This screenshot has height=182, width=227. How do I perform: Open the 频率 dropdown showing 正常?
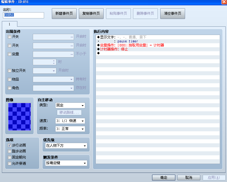coord(70,129)
